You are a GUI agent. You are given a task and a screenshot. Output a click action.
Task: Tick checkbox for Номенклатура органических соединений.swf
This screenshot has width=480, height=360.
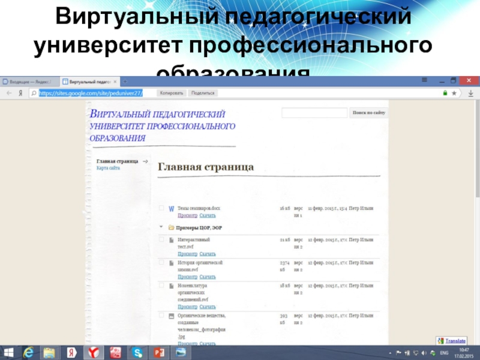(x=161, y=285)
